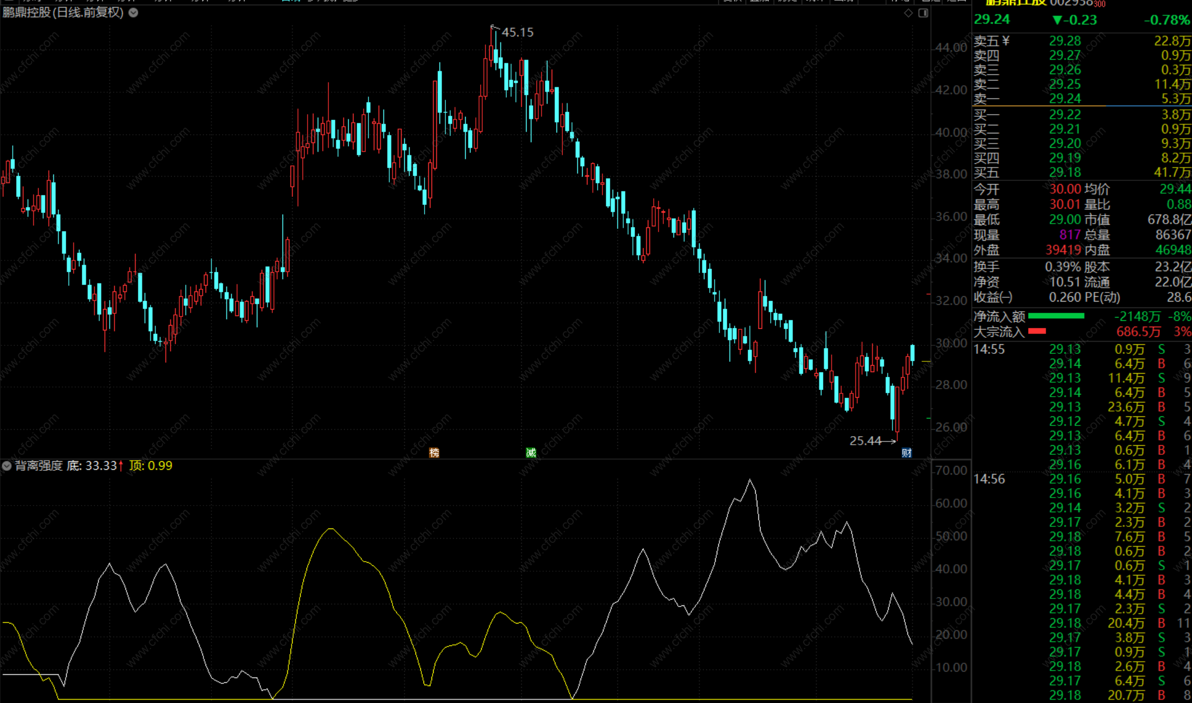Open dropdown beside 鹏鼎控股 chart title

[134, 12]
